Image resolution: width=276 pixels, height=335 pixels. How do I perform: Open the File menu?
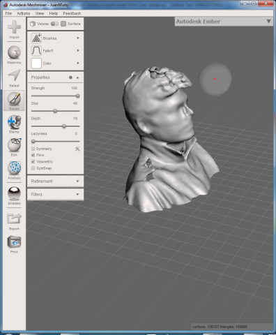pos(8,13)
